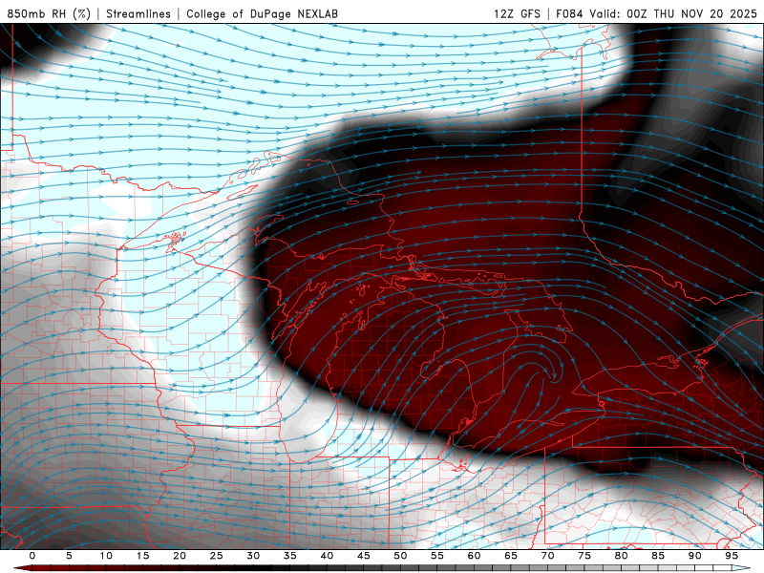Click the colorbar value "85"

pos(658,556)
